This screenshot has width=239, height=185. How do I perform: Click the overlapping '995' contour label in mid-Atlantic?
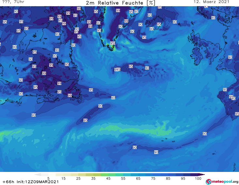117,70
